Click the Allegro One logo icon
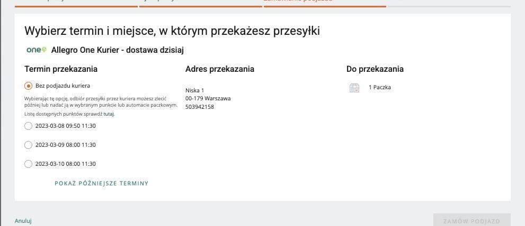This screenshot has height=226, width=525. tap(36, 50)
